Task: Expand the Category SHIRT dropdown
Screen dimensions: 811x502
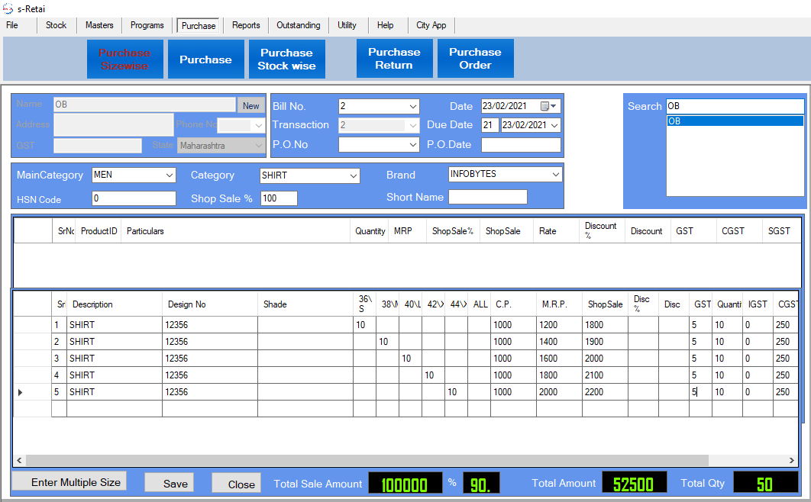Action: tap(354, 176)
